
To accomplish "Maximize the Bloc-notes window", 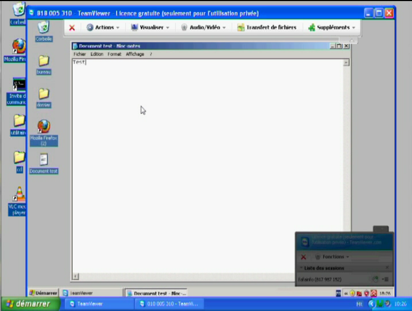I will click(x=339, y=46).
